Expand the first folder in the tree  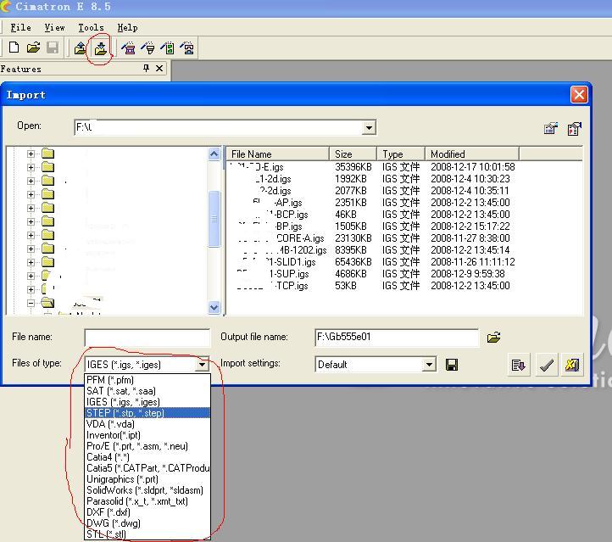pyautogui.click(x=31, y=154)
